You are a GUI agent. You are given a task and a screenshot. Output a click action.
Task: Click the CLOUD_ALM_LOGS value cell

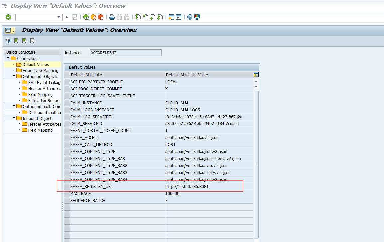click(x=209, y=110)
